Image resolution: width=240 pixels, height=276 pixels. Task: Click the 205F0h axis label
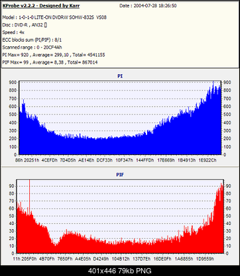[29, 259]
